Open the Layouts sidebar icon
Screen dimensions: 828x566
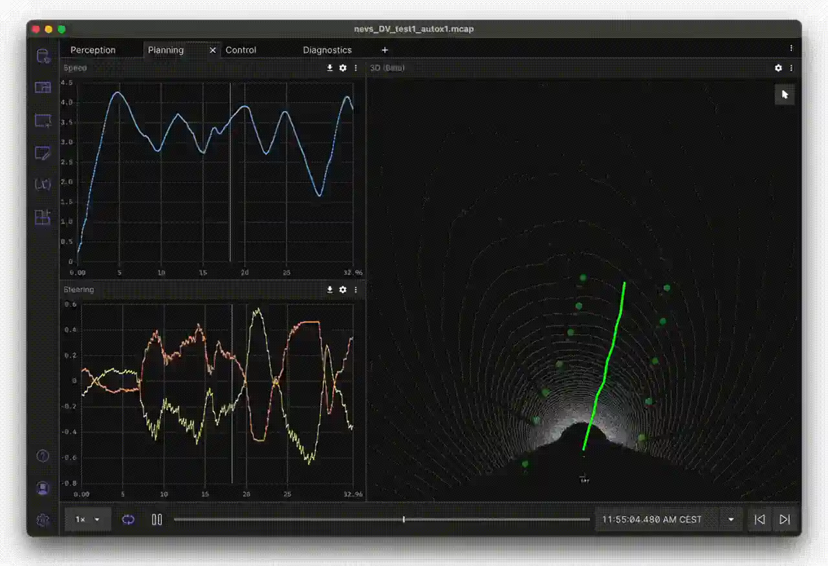coord(43,88)
